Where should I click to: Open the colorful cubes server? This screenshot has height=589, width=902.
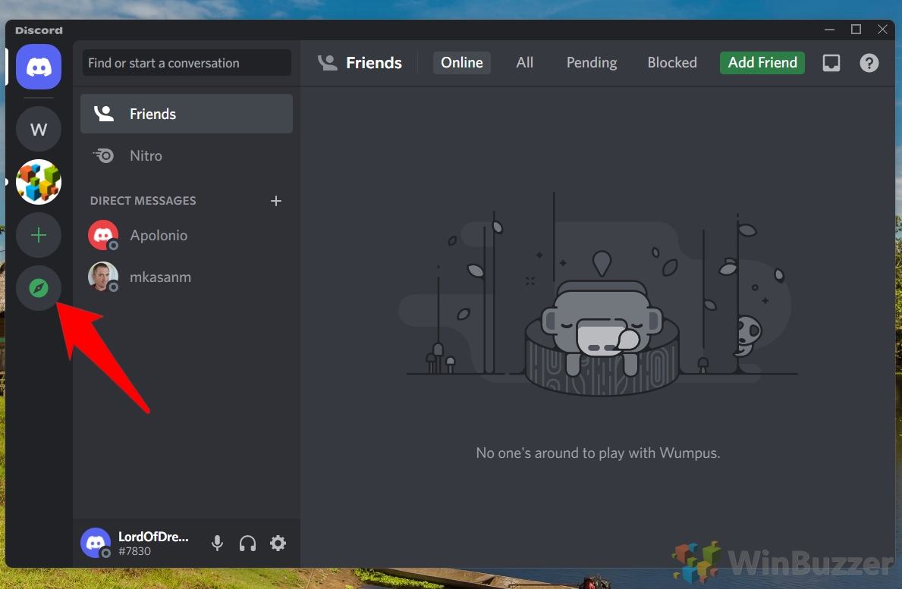[x=39, y=182]
